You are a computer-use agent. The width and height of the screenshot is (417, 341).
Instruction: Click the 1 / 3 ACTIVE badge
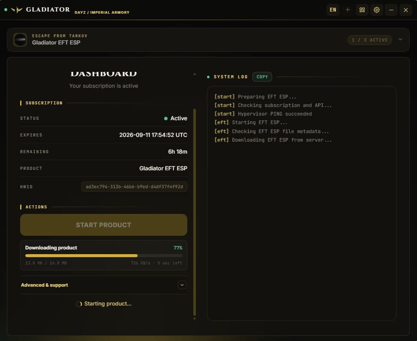[x=370, y=40]
